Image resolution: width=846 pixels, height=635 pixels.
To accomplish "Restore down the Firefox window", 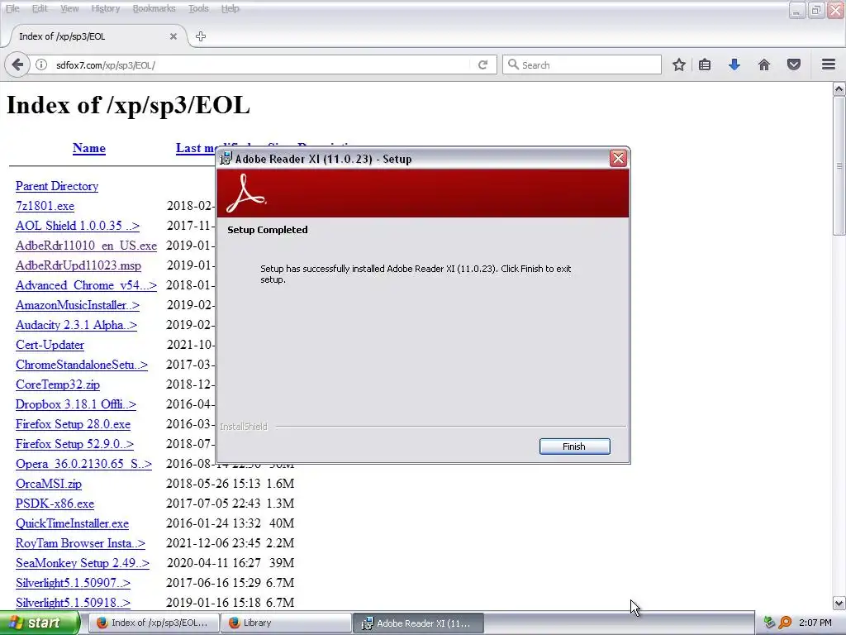I will tap(815, 10).
